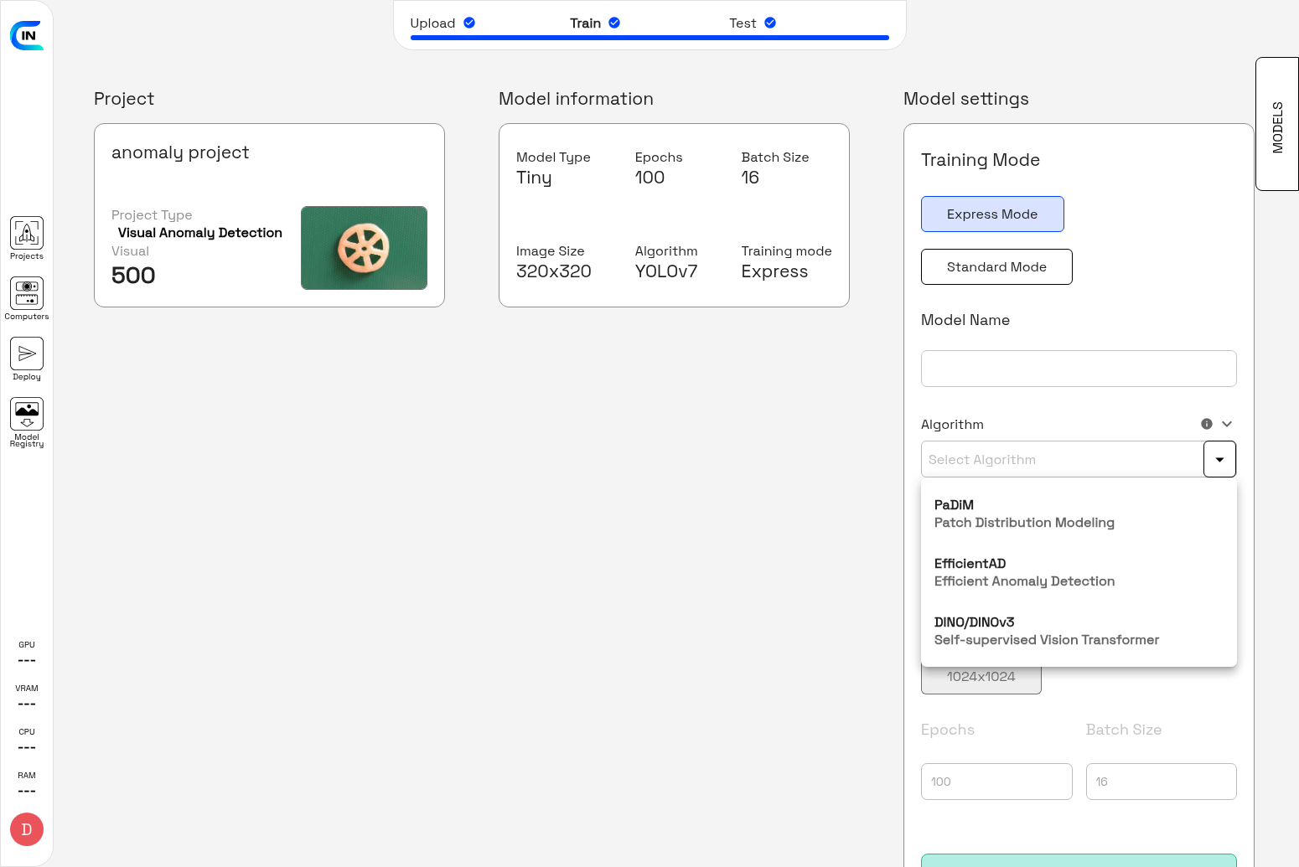Screen dimensions: 1299x867
Task: Select EfficientAD from the algorithm list
Action: point(1024,571)
